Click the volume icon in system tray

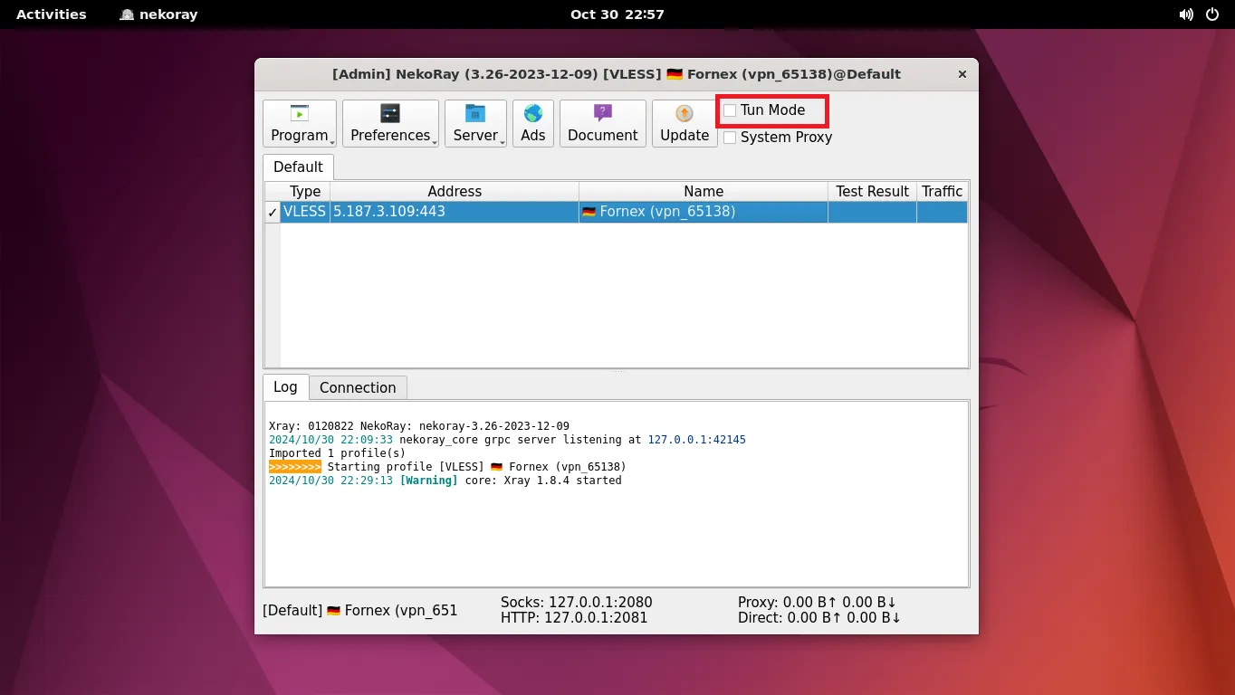pos(1186,14)
